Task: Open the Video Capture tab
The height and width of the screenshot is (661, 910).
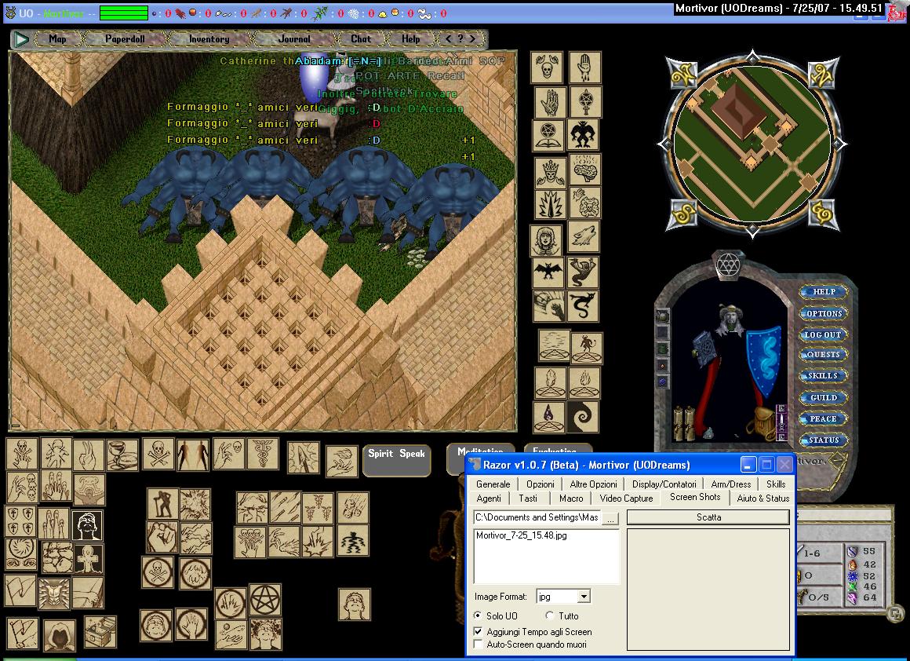Action: tap(626, 498)
